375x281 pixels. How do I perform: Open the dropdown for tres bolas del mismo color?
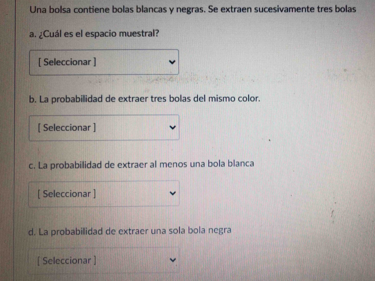104,128
